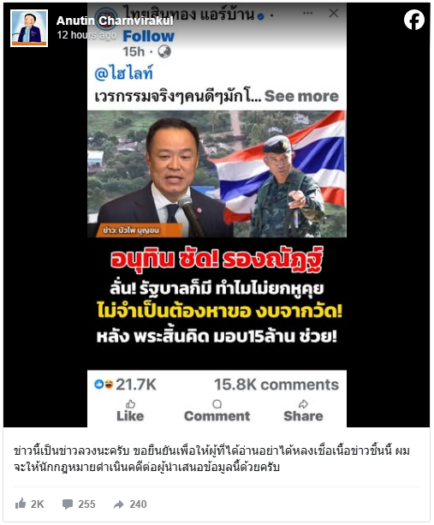
Task: Click the Share button in embedded post
Action: pyautogui.click(x=303, y=410)
